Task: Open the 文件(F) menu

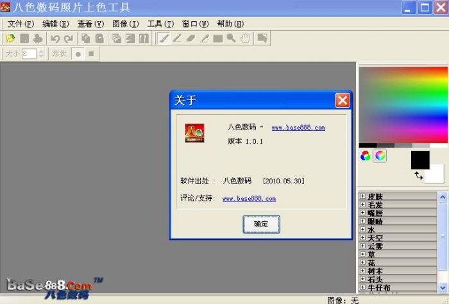Action: (x=21, y=24)
